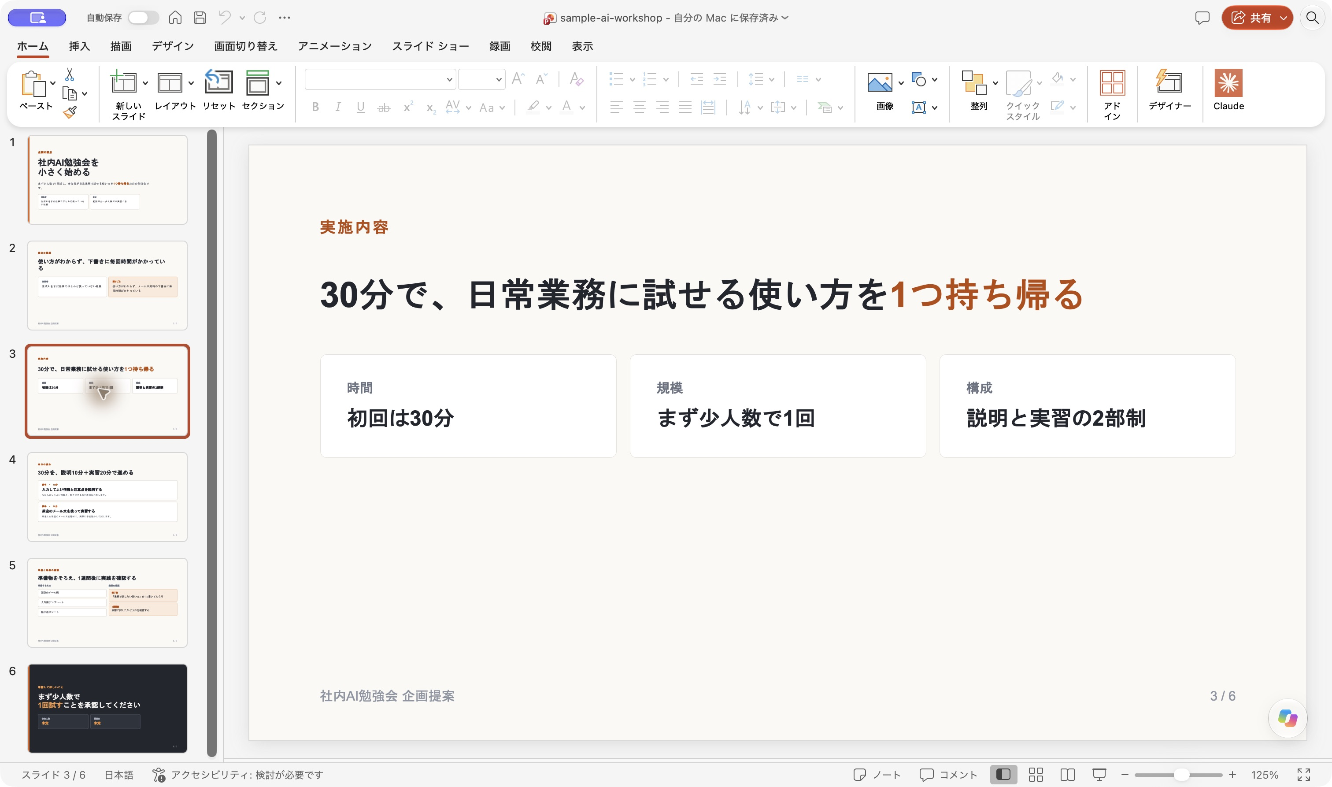Select slide 6 dark thumbnail
The image size is (1332, 787).
tap(107, 708)
